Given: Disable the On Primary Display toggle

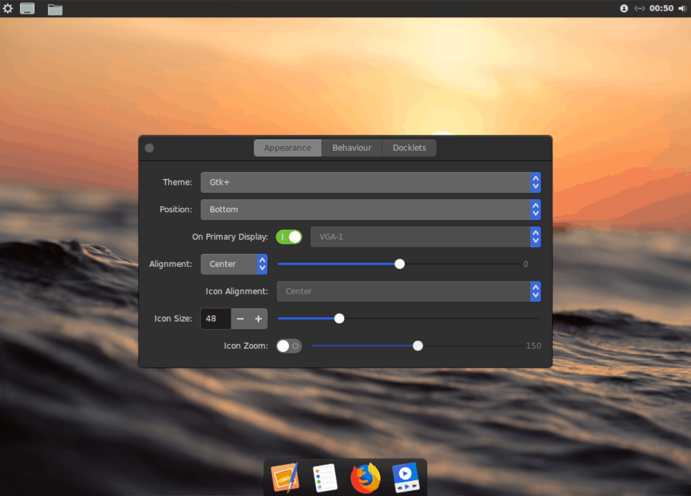Looking at the screenshot, I should tap(289, 236).
